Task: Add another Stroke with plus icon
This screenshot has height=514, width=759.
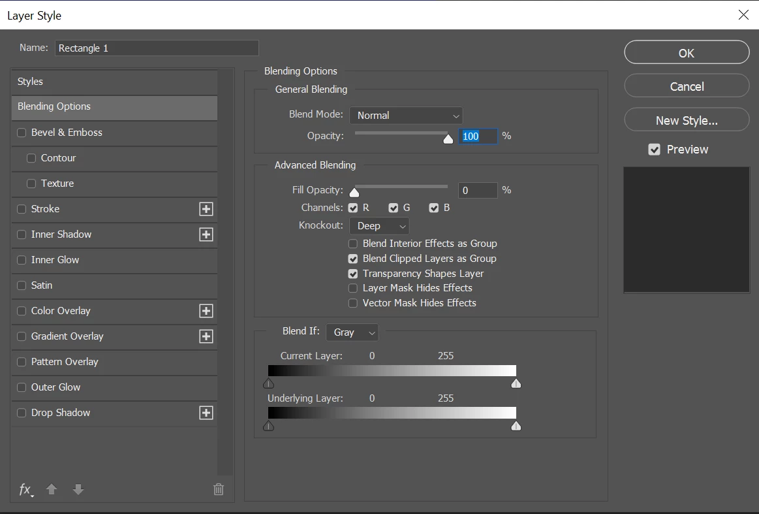Action: click(206, 209)
